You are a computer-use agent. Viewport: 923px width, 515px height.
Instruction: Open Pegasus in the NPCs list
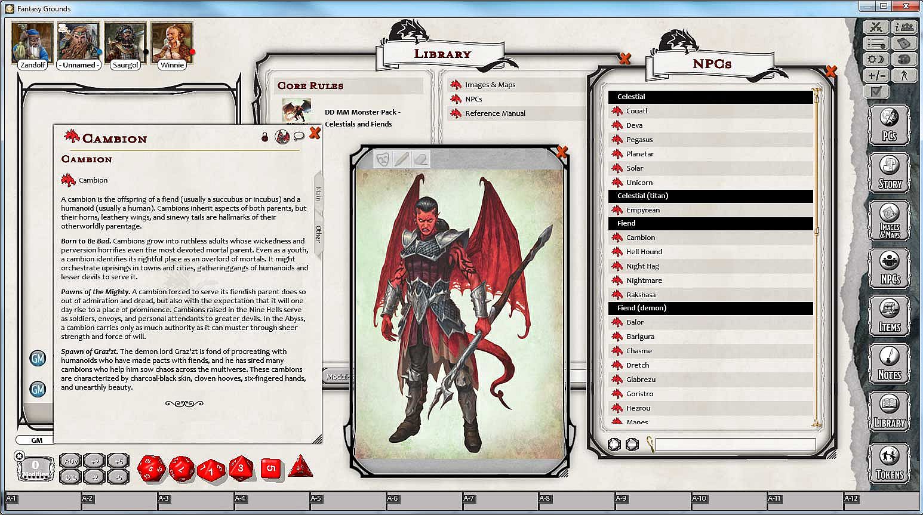click(x=711, y=140)
